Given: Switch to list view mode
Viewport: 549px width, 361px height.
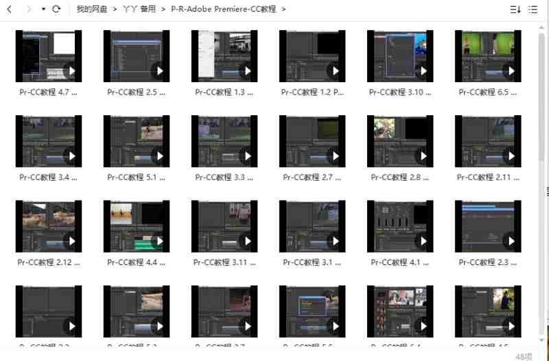Looking at the screenshot, I should 533,10.
